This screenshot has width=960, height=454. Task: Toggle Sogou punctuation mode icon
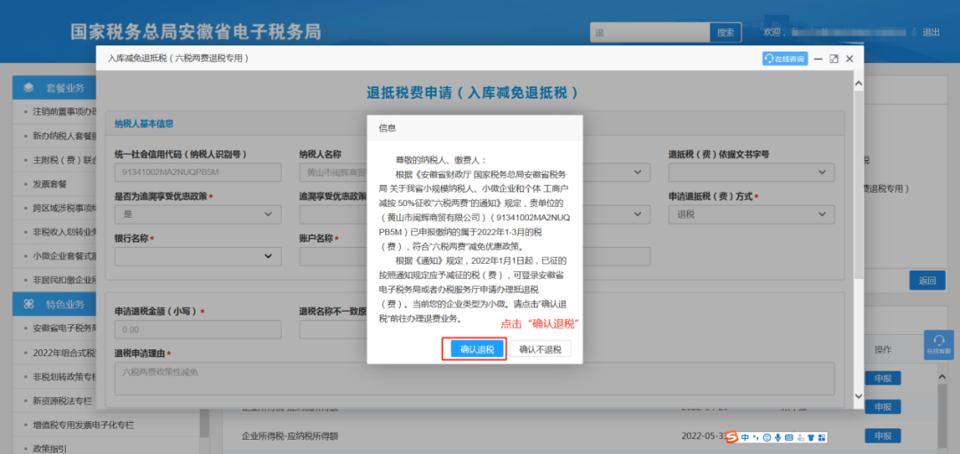point(755,437)
